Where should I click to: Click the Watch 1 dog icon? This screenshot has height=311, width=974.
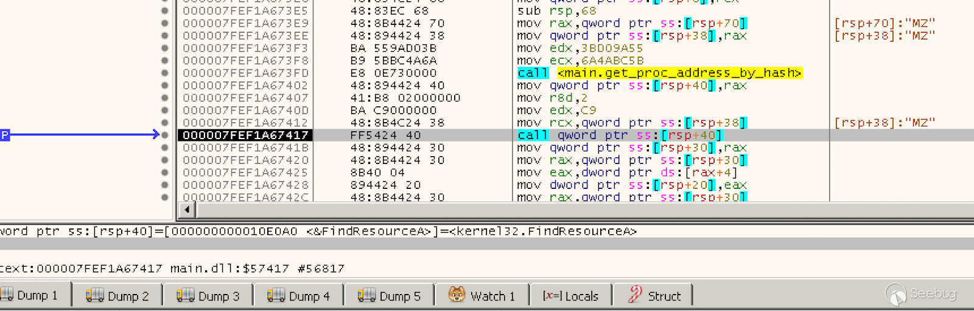click(457, 295)
